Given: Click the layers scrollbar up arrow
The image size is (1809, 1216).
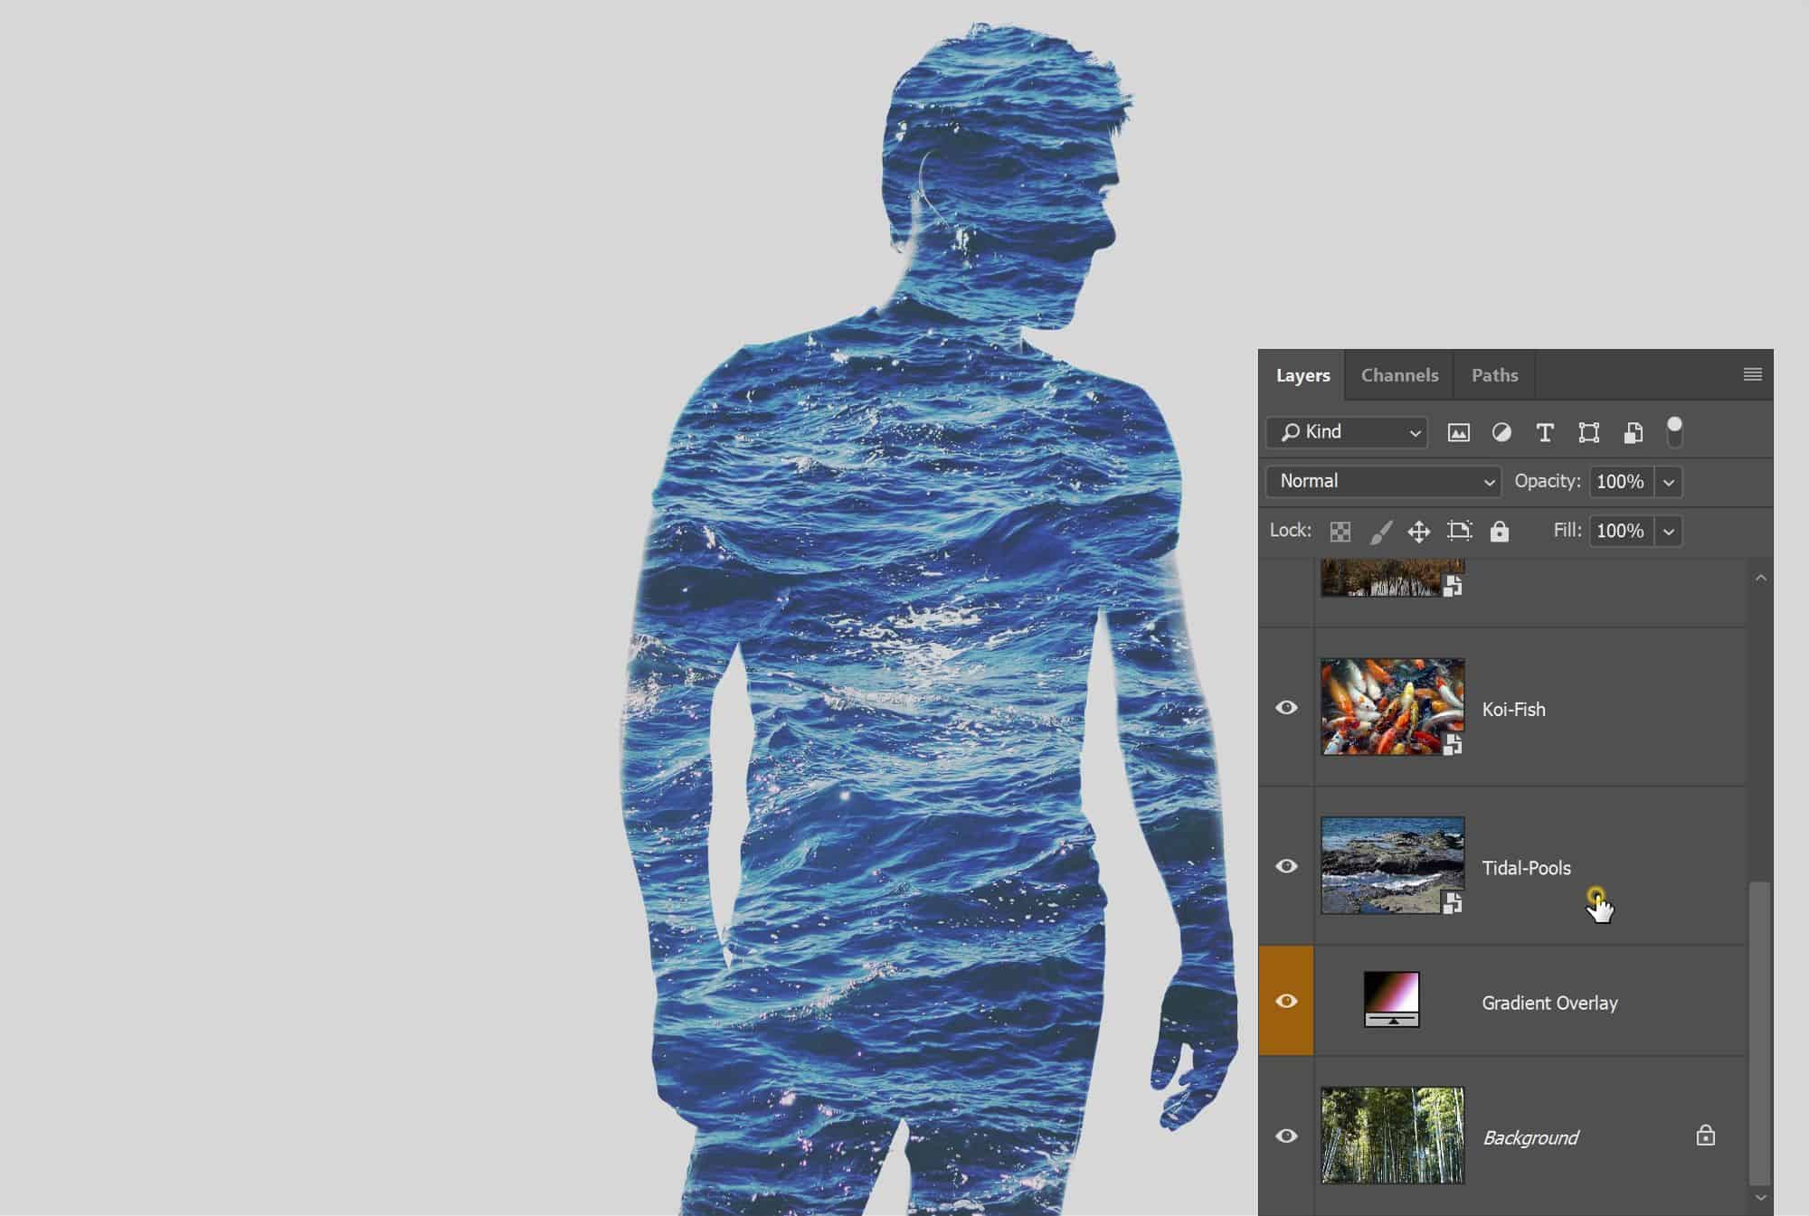Looking at the screenshot, I should pos(1760,578).
